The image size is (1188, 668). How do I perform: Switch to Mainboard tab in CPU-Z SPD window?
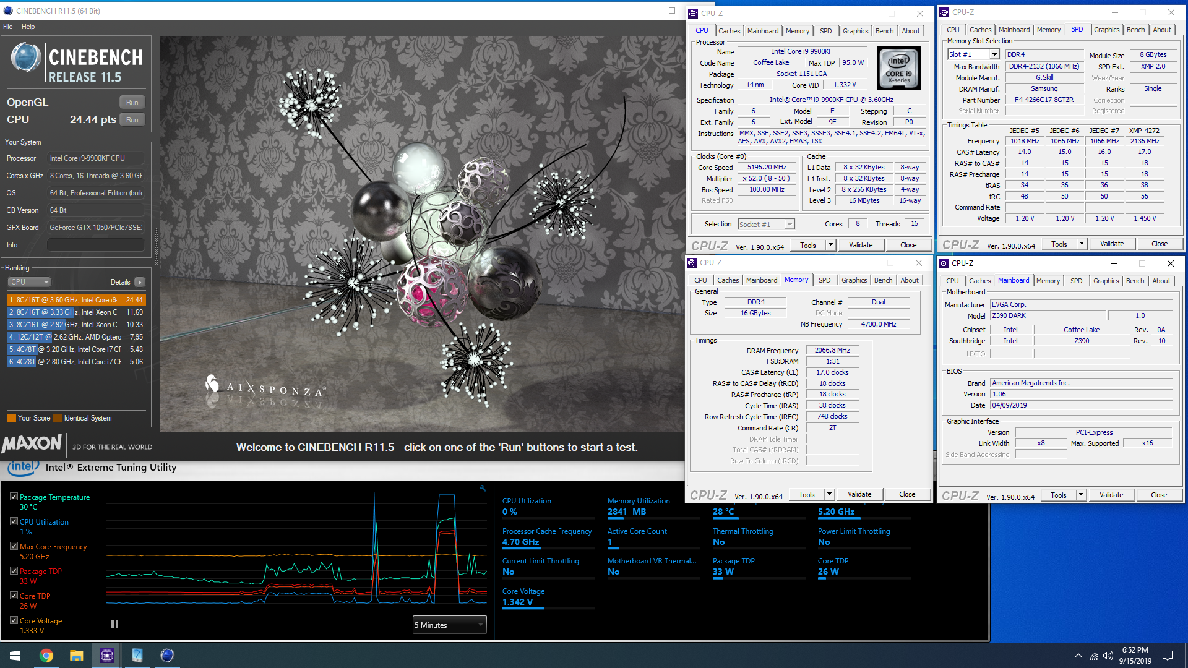[1014, 30]
